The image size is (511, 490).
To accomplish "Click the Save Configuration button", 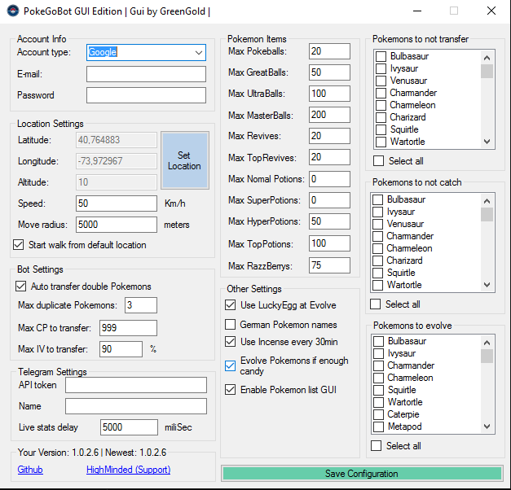I will (x=362, y=474).
